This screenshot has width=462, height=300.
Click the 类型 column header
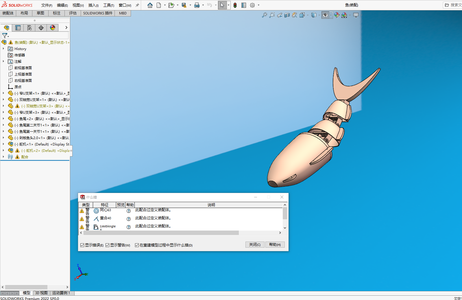[86, 205]
